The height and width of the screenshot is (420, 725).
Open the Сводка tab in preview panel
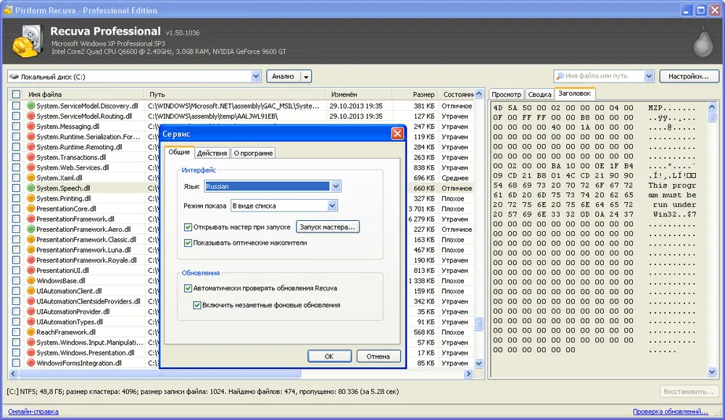coord(539,94)
